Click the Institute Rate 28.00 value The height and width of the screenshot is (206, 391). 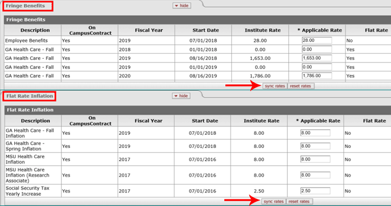260,40
